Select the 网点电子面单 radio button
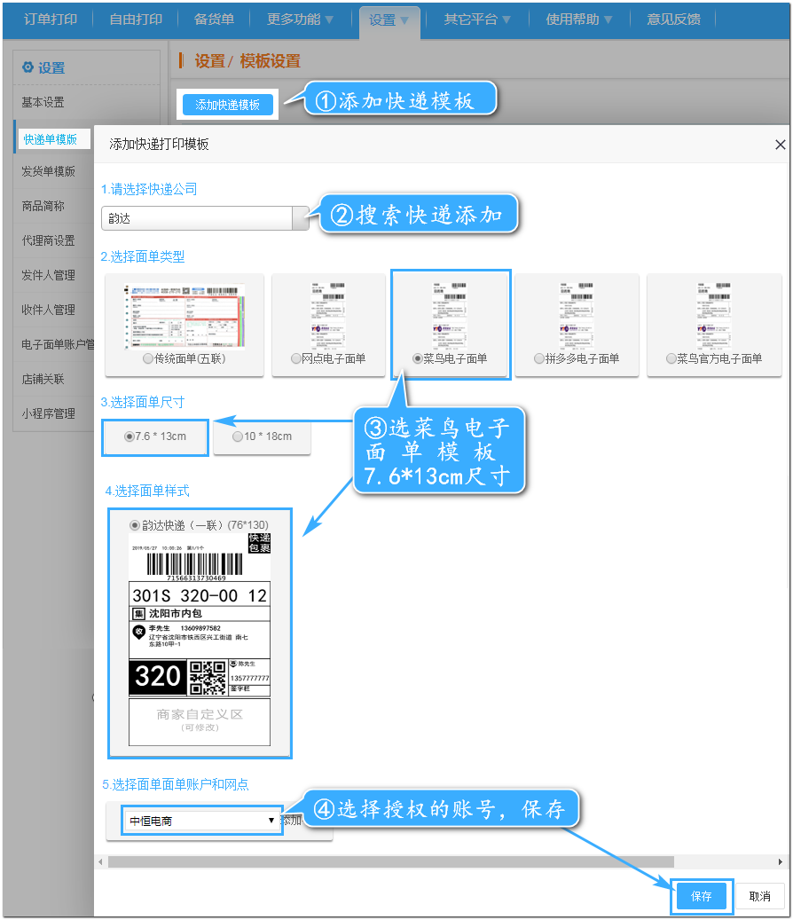The image size is (793, 920). click(296, 358)
